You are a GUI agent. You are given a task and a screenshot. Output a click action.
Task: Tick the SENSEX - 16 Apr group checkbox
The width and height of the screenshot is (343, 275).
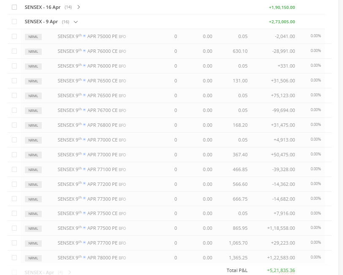point(14,7)
